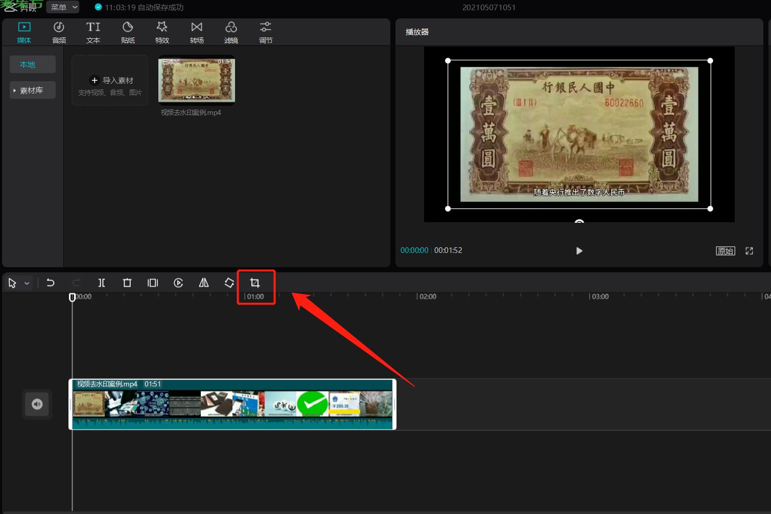Click the undo arrow
This screenshot has height=514, width=771.
tap(51, 283)
